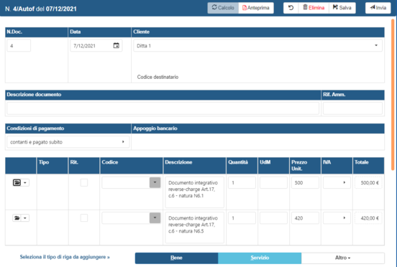Click the Seleziona il tipo di riga label

coord(65,257)
